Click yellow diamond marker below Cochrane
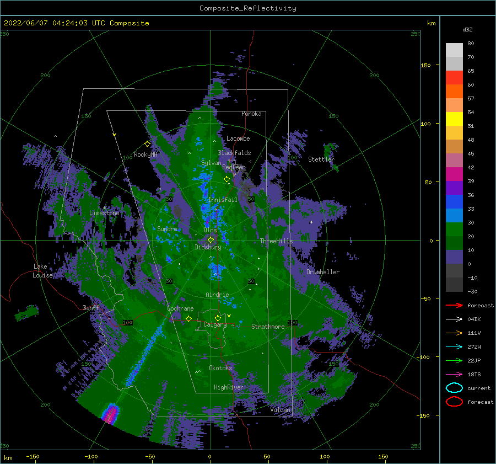Image resolution: width=496 pixels, height=464 pixels. tap(188, 319)
